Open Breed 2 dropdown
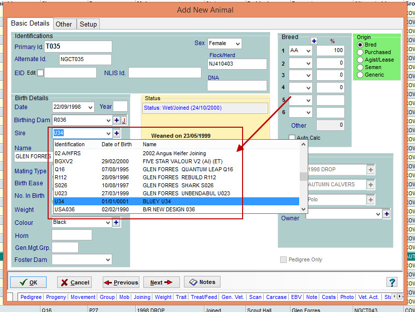This screenshot has height=312, width=415. (x=308, y=63)
